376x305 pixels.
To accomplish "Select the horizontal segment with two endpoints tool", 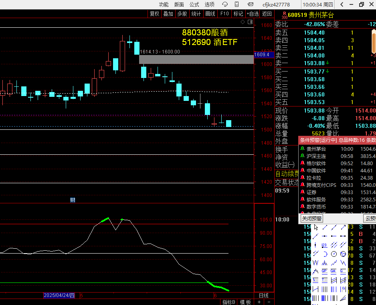I will [x=343, y=236].
